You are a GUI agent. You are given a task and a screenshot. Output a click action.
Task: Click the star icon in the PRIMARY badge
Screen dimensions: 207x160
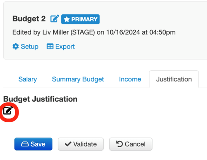coord(67,19)
